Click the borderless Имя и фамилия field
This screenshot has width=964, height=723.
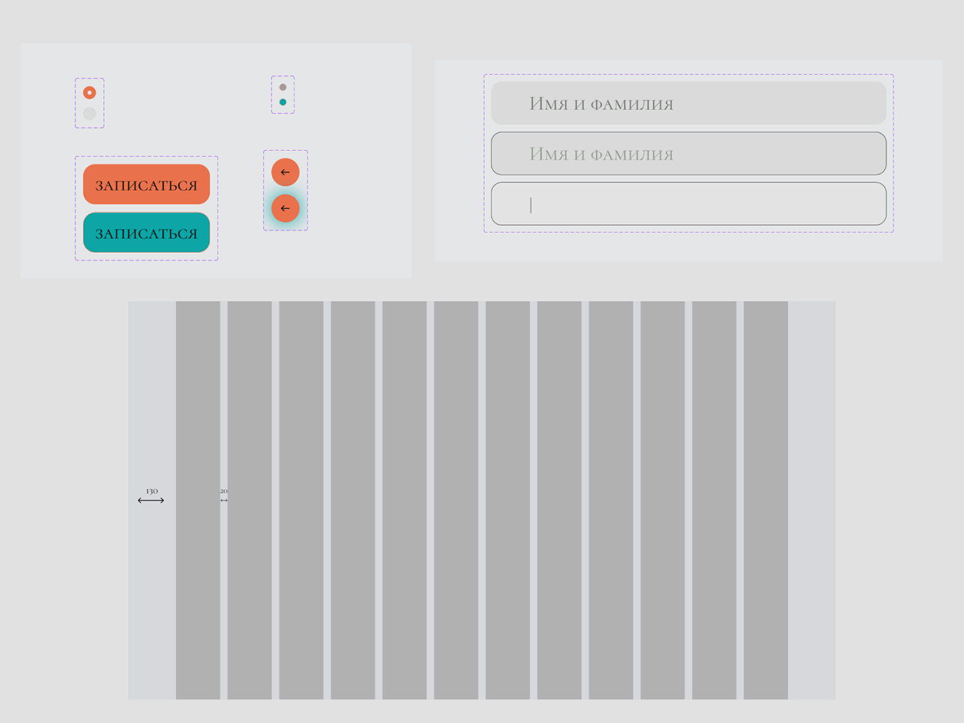pos(689,103)
